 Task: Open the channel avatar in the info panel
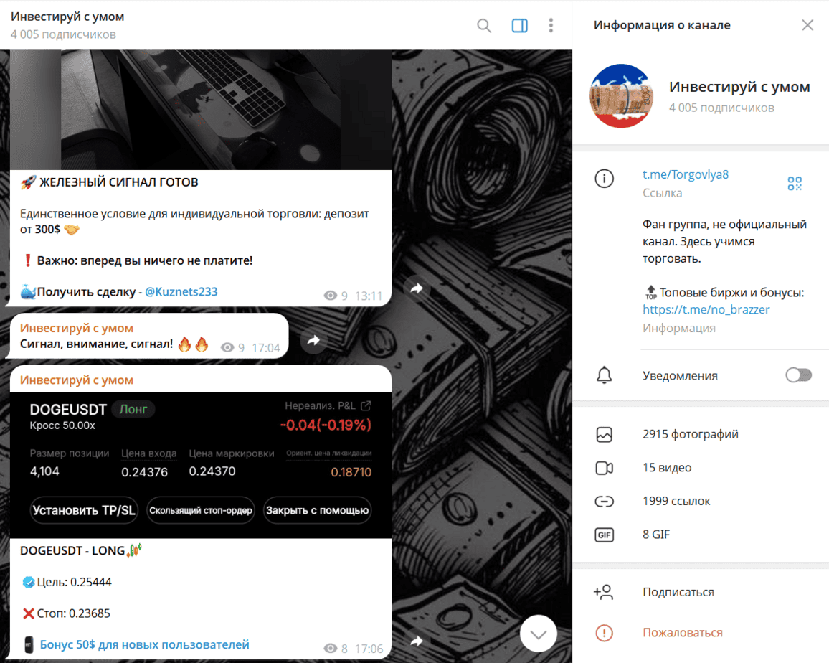[621, 96]
